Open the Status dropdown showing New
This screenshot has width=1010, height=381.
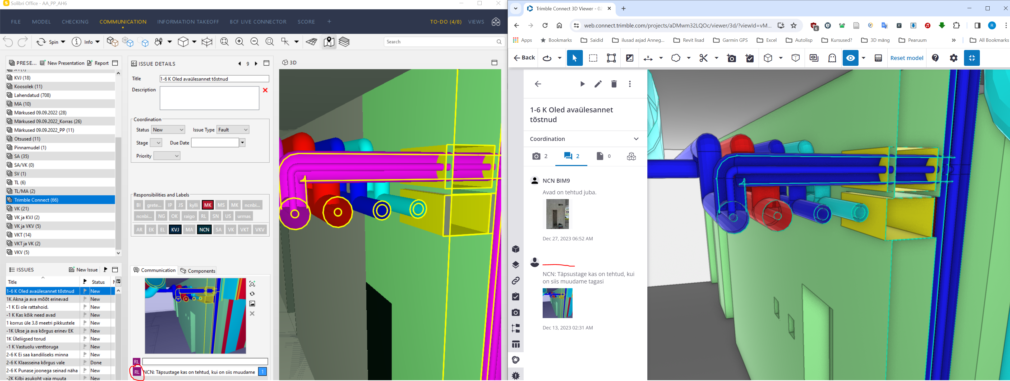point(168,130)
